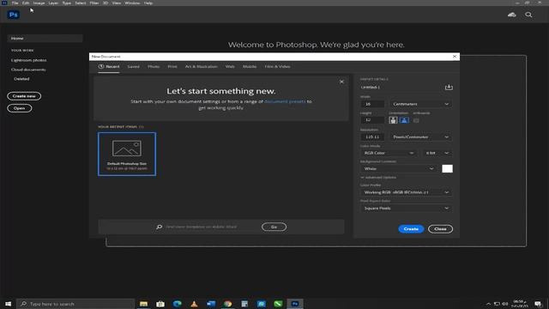Switch to Photoshop taskbar icon

coord(295,304)
